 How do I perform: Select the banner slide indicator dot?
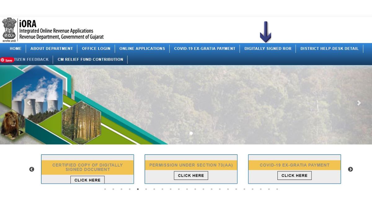(191, 133)
